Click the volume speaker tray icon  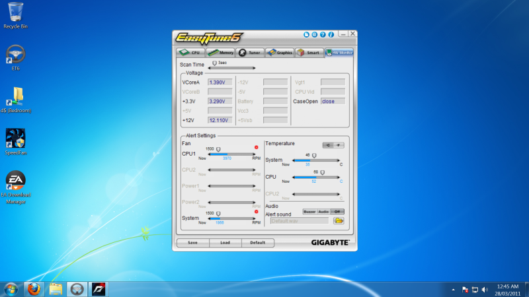point(485,290)
